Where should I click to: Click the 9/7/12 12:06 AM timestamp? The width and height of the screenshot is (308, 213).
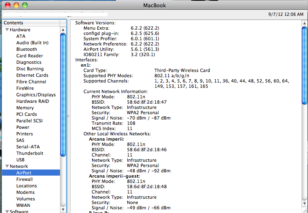(x=286, y=14)
